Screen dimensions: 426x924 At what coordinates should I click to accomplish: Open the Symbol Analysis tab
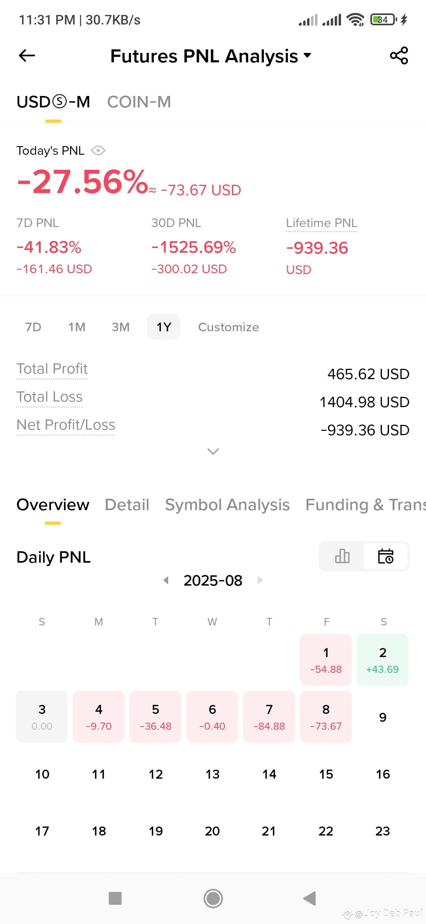(227, 505)
